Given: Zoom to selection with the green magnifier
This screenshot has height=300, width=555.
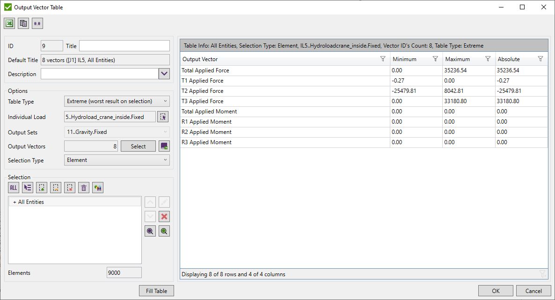Looking at the screenshot, I should point(164,230).
